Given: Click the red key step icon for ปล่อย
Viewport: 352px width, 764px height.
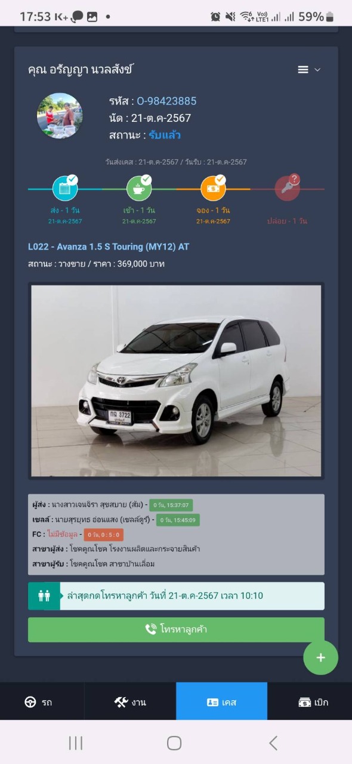Looking at the screenshot, I should 287,189.
